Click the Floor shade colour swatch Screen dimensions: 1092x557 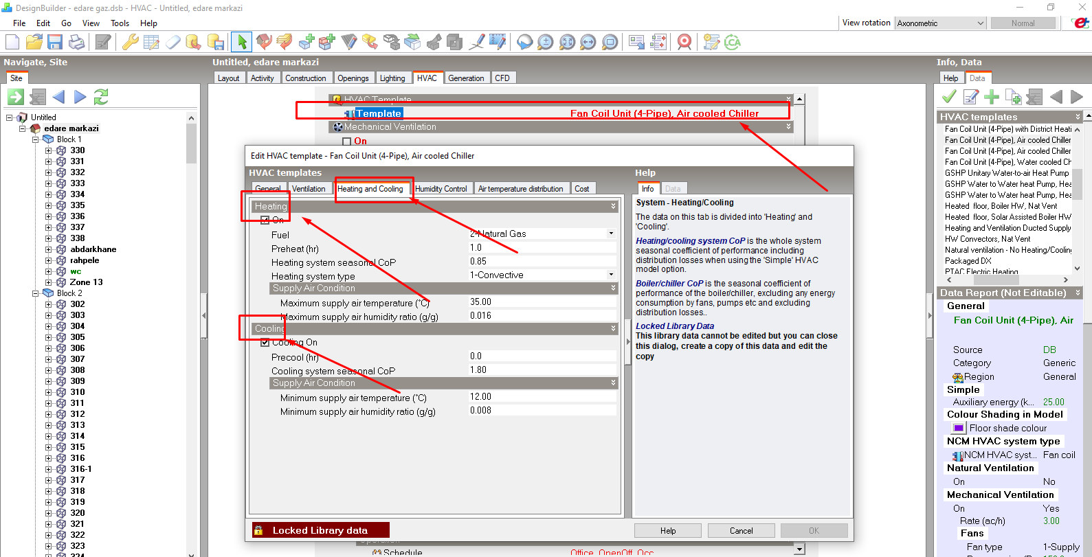(x=959, y=428)
